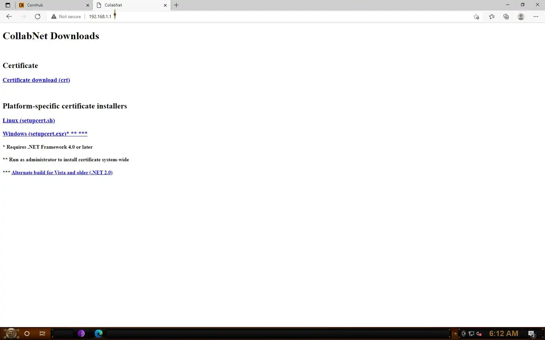Click the Meet Now tray icon

point(464,334)
